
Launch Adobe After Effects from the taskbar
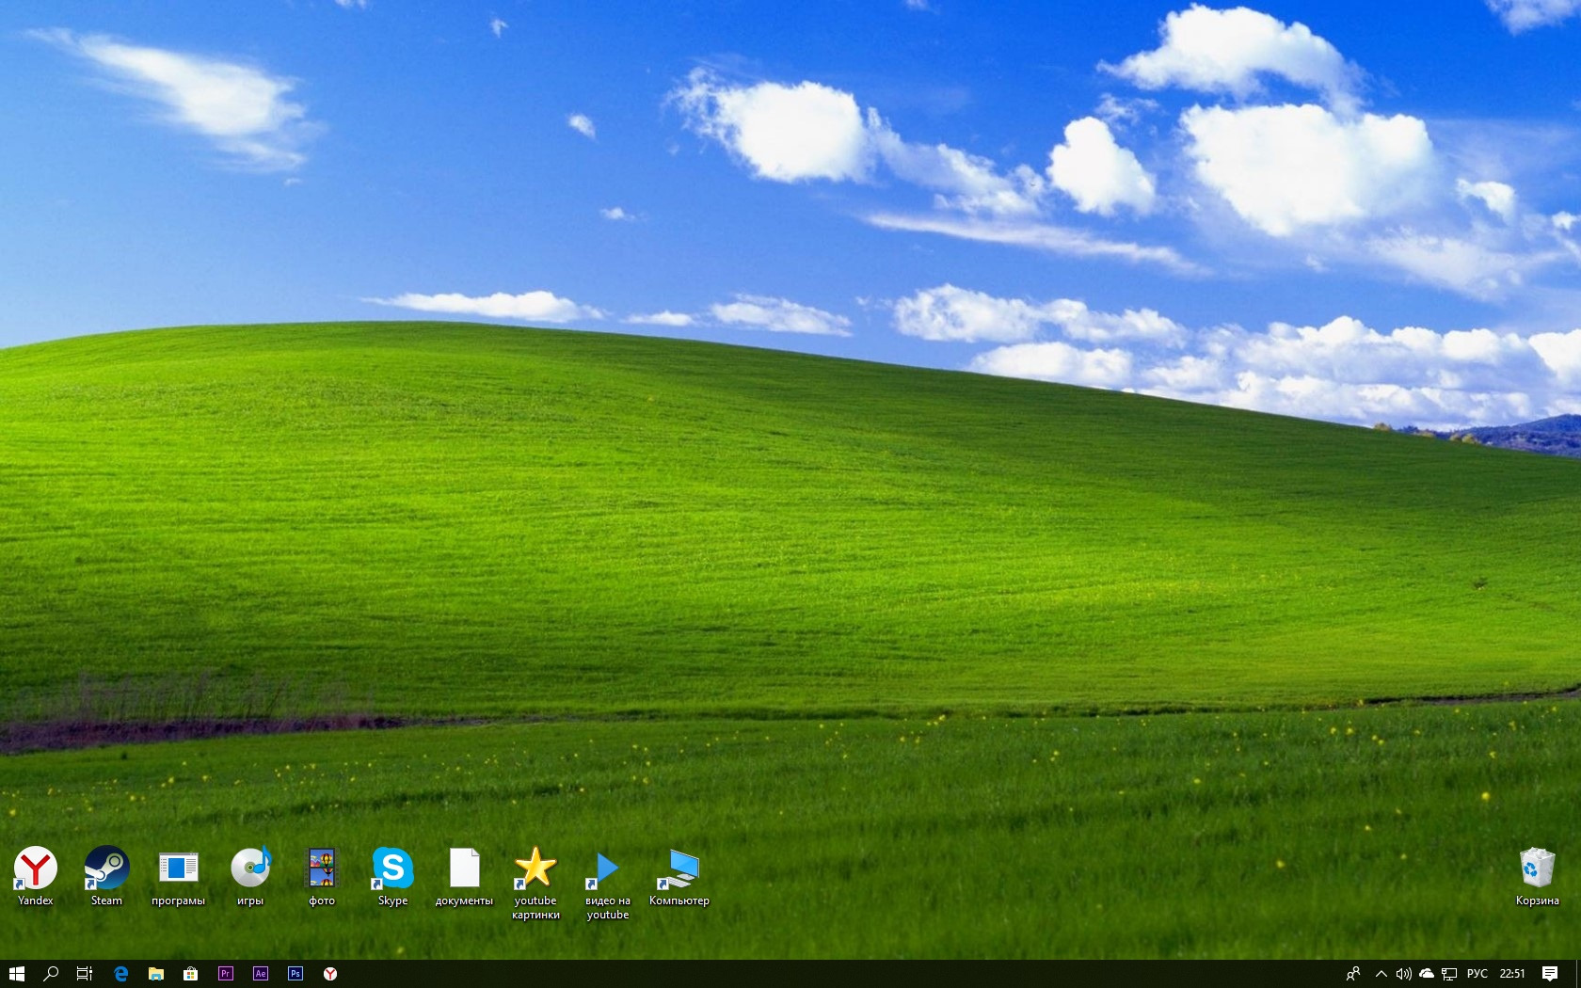point(261,974)
